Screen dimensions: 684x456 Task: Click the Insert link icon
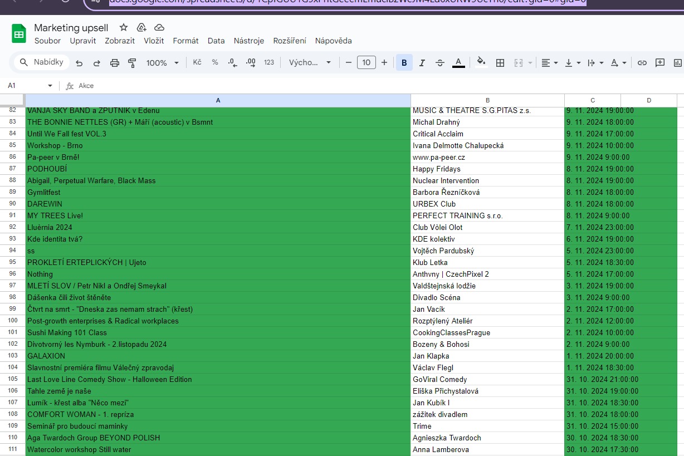642,63
